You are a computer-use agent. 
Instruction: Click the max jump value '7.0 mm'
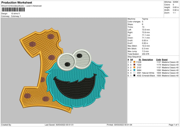(145, 51)
